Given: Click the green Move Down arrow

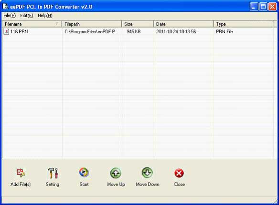Looking at the screenshot, I should tap(147, 173).
